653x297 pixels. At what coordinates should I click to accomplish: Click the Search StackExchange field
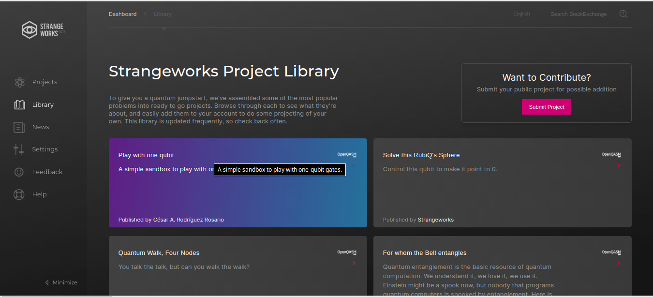(579, 14)
